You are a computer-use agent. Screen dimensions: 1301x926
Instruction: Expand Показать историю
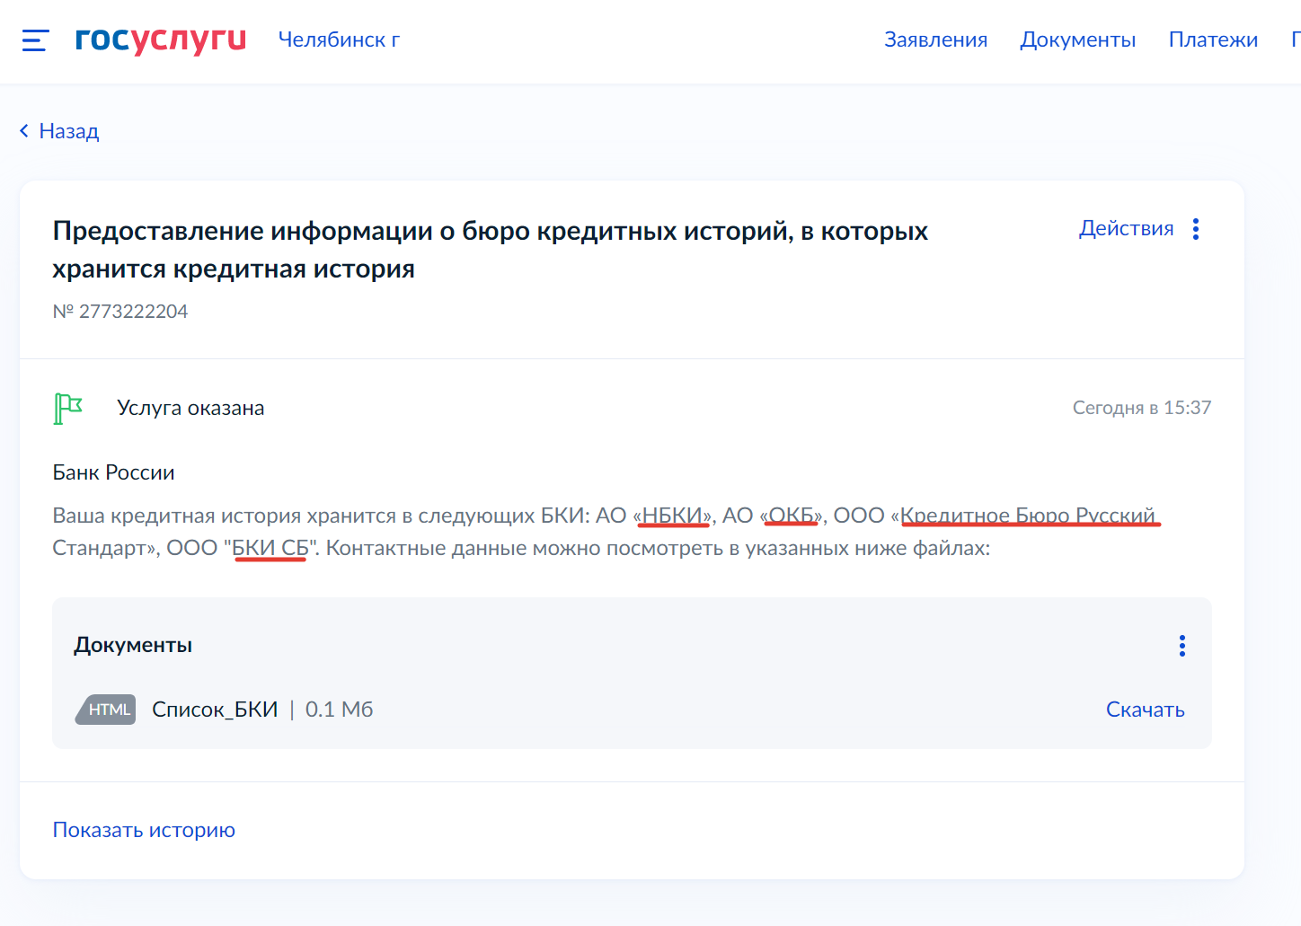pos(144,830)
